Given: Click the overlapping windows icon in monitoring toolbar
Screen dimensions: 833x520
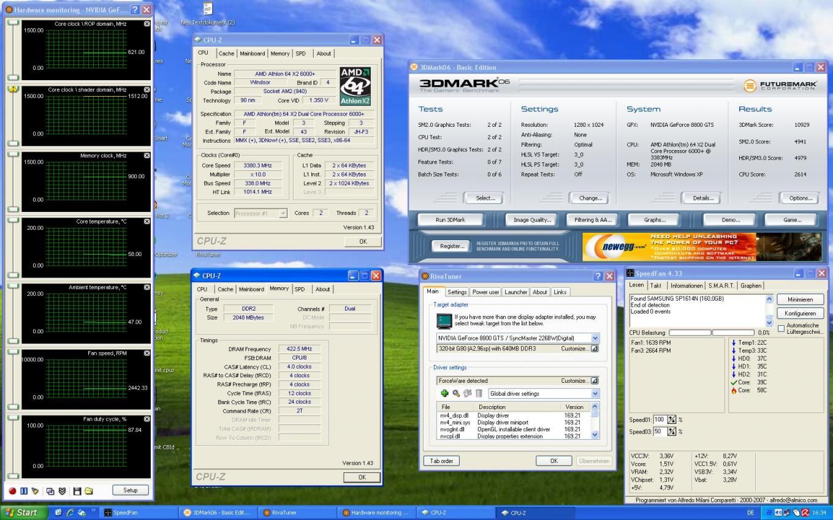Looking at the screenshot, I should pos(50,491).
